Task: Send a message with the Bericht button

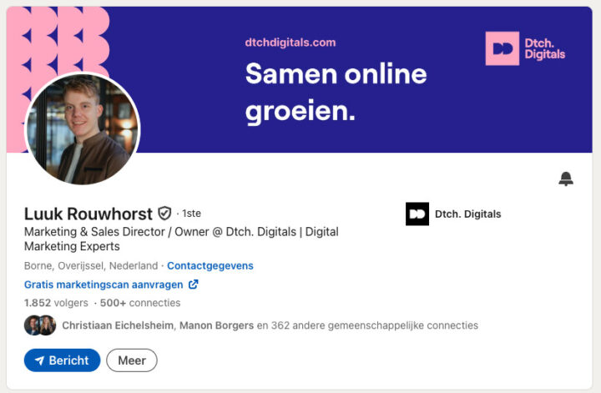Action: (x=62, y=360)
